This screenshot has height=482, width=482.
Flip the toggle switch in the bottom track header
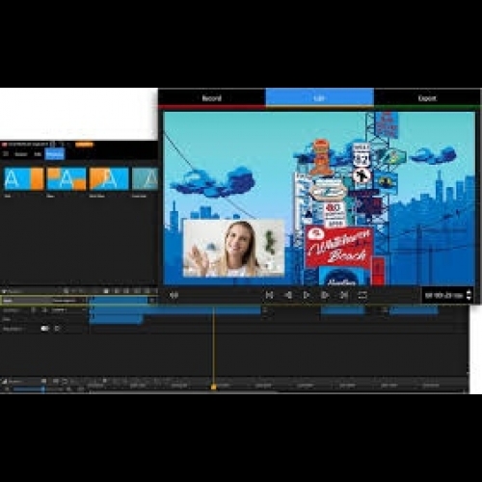pos(44,329)
